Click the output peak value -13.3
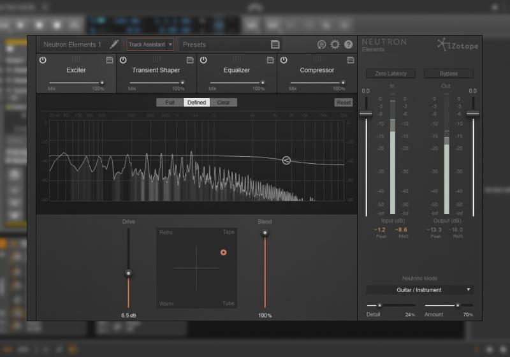Screen dimensions: 510x357 coord(434,229)
